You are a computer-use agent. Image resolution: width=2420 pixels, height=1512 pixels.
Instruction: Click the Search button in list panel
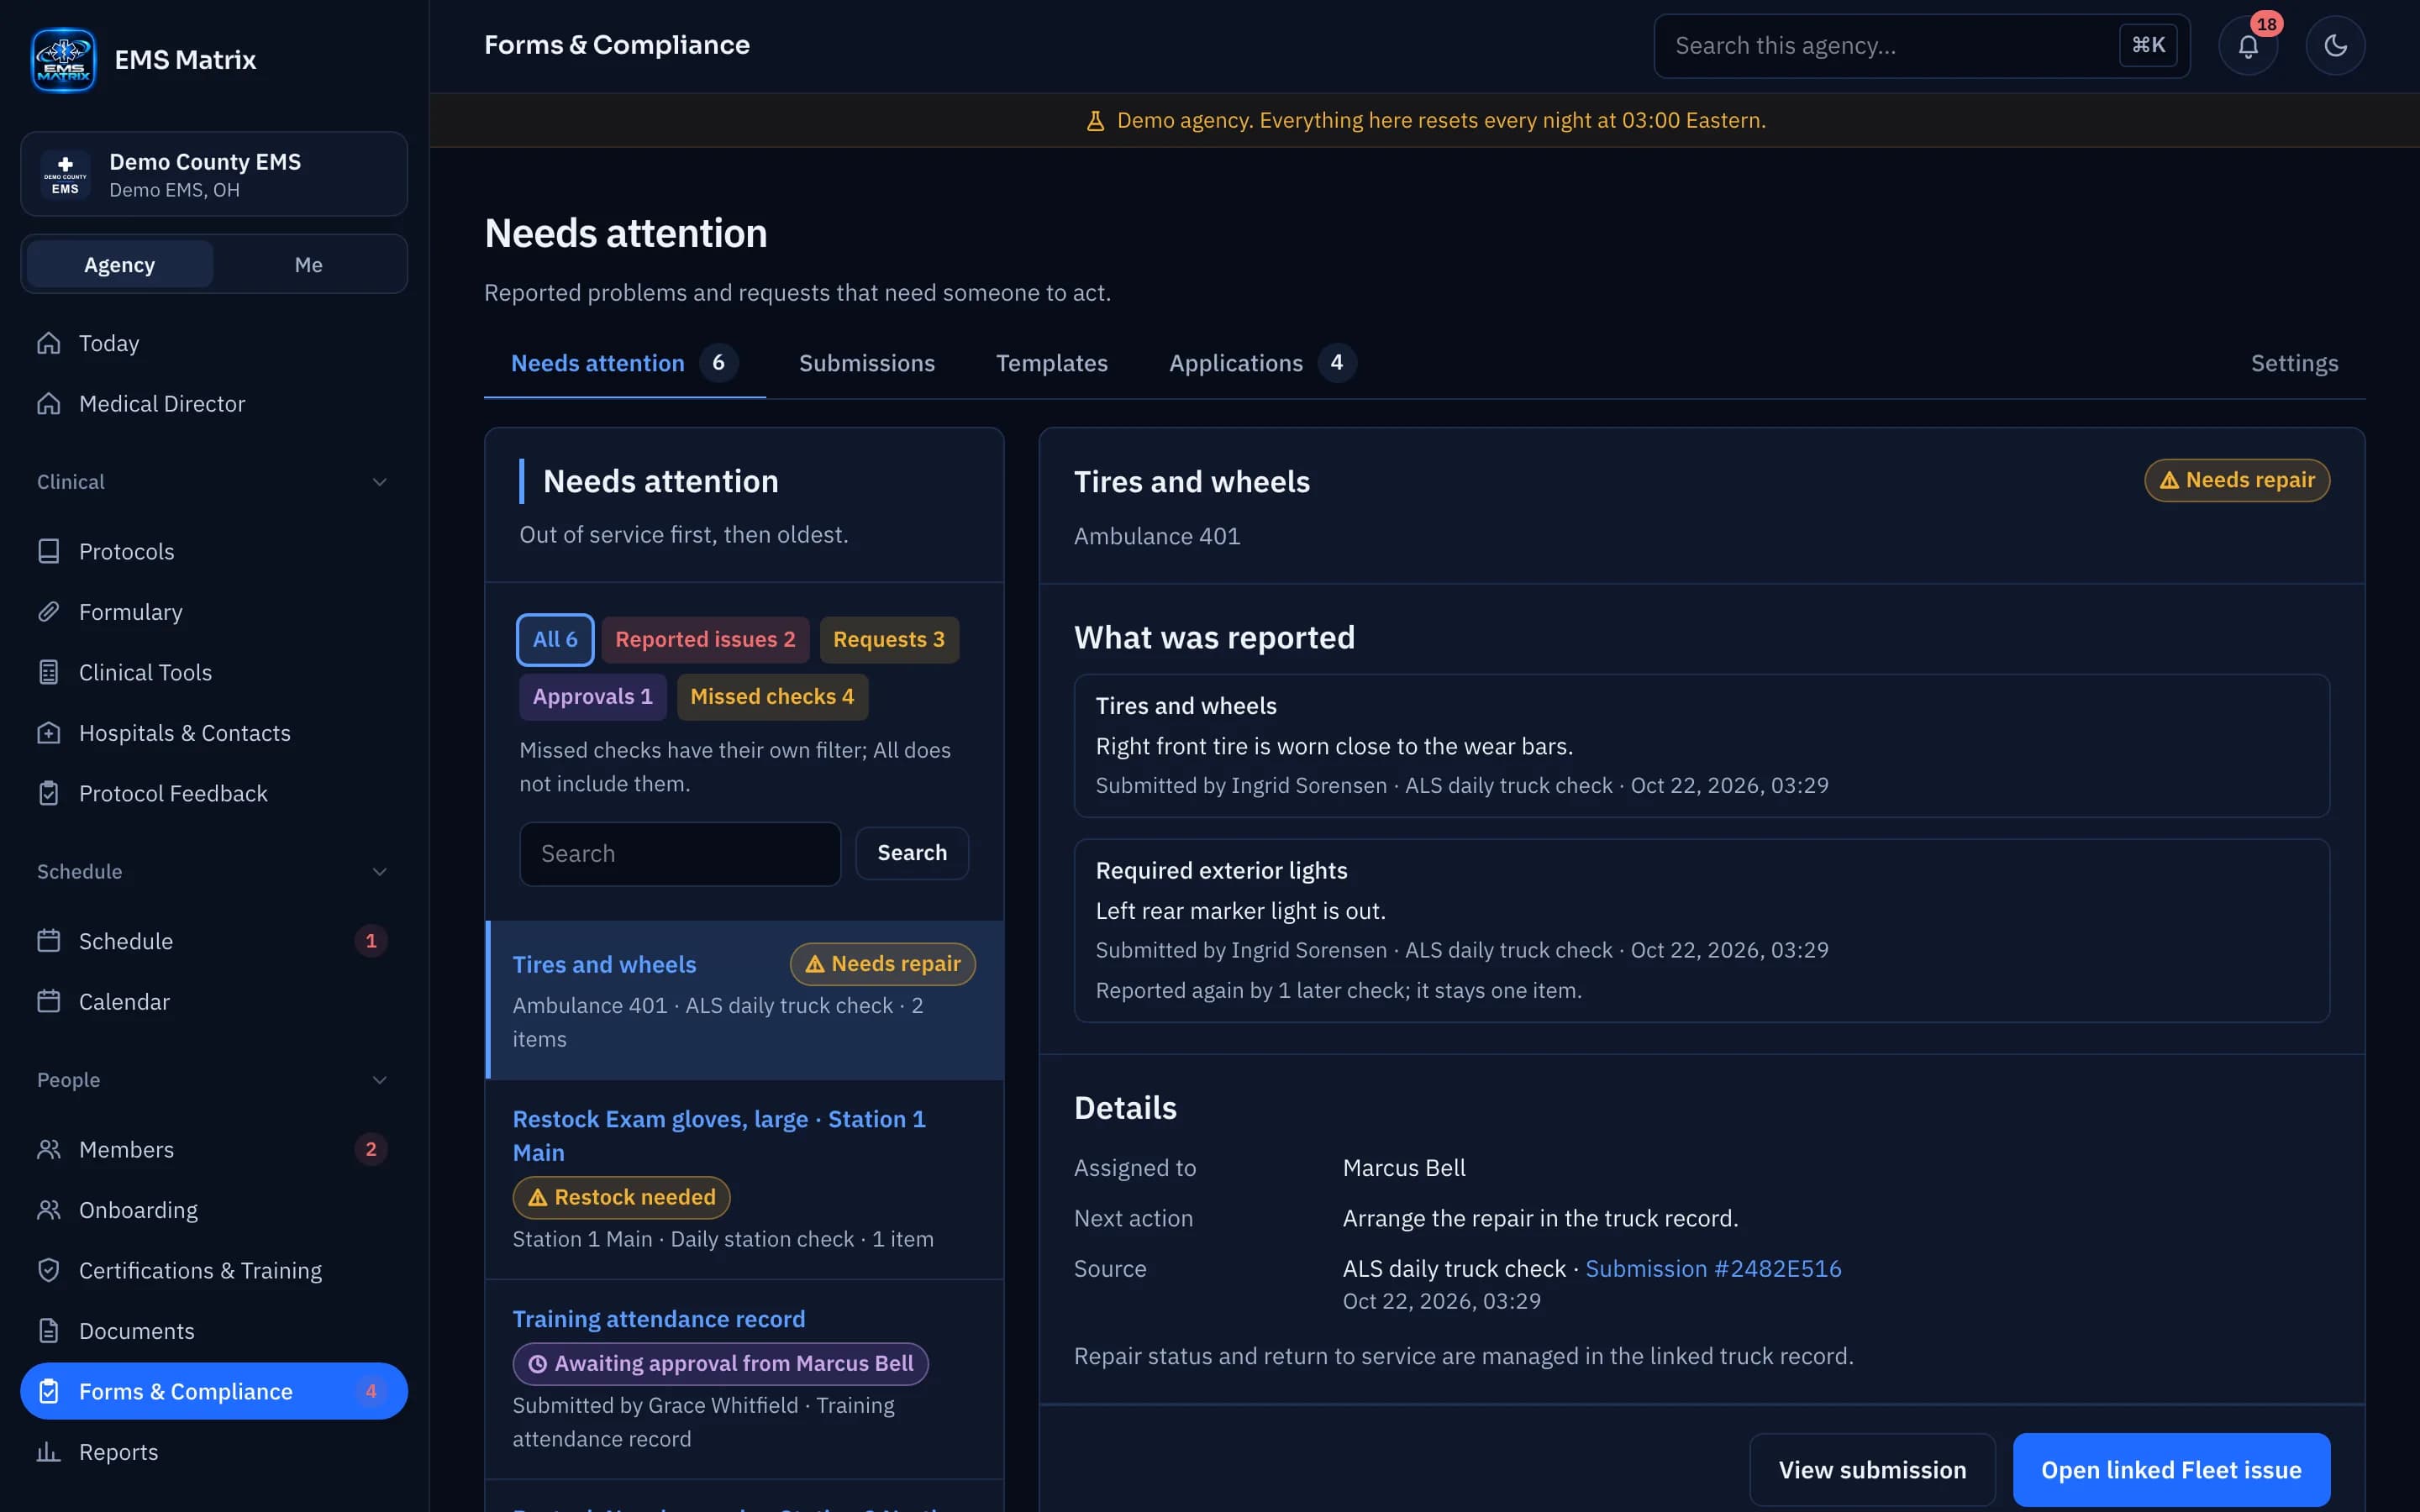912,853
